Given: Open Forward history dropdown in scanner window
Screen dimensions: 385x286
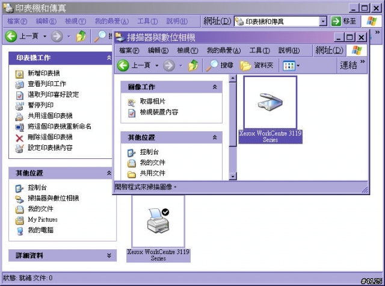Looking at the screenshot, I should tap(180, 66).
